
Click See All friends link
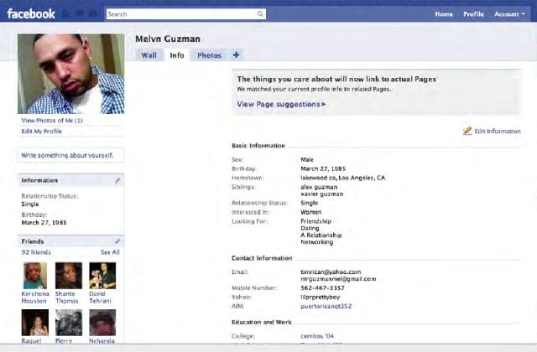pyautogui.click(x=110, y=252)
